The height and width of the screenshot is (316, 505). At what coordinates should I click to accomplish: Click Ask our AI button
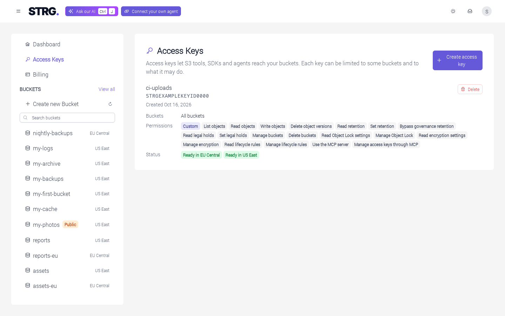pyautogui.click(x=92, y=11)
